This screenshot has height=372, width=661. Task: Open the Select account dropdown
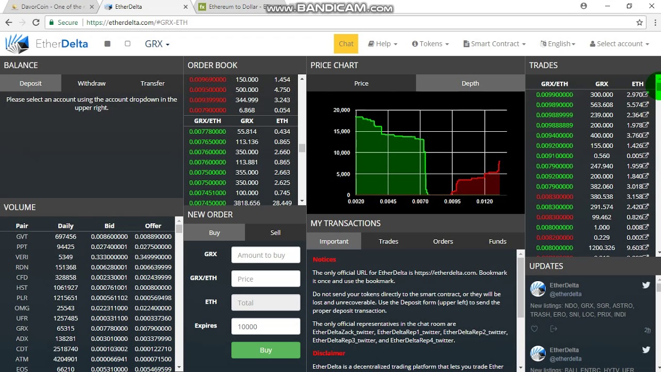(x=619, y=44)
